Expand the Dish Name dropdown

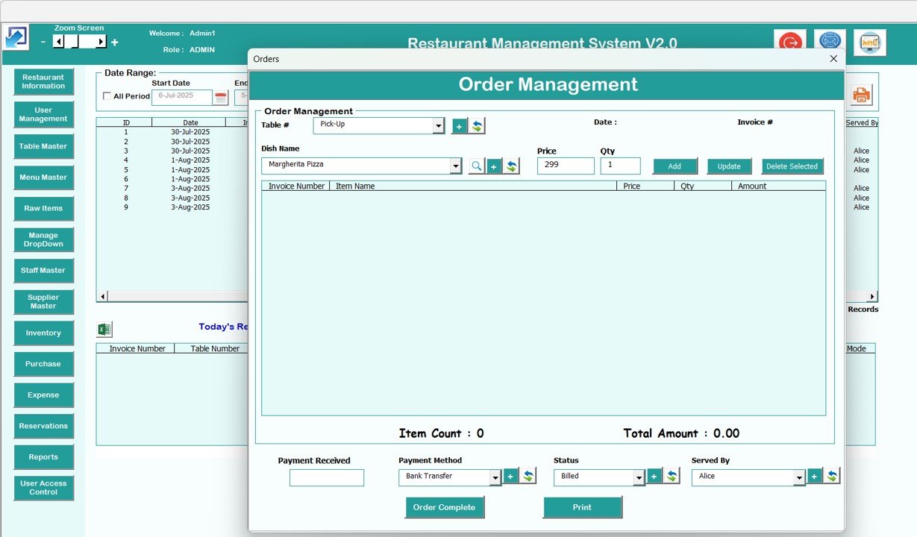click(456, 166)
